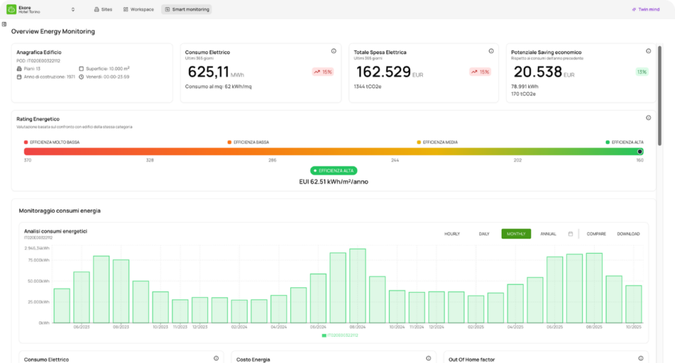
Task: Show info for Potenziale Saving economico
Action: tap(649, 51)
